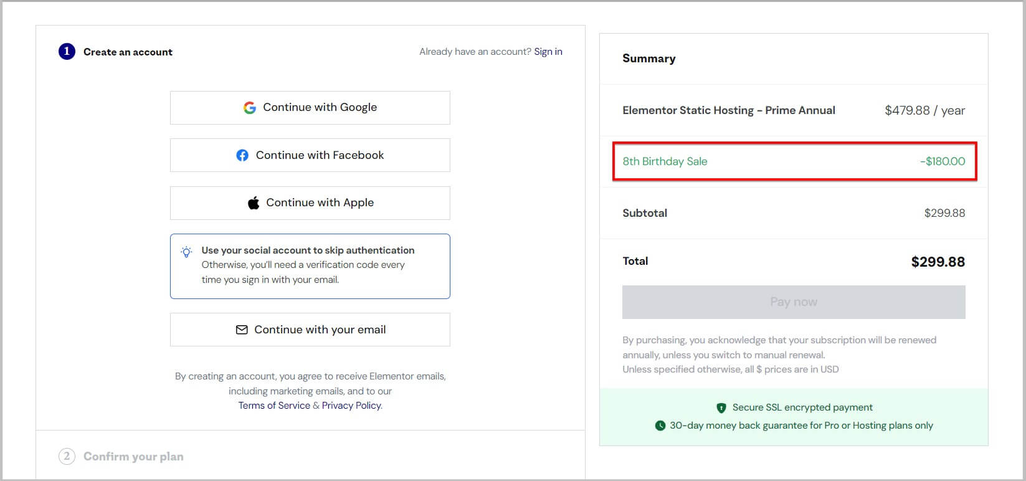Click the Secure SSL encrypted payment text
Viewport: 1026px width, 481px height.
[x=802, y=407]
